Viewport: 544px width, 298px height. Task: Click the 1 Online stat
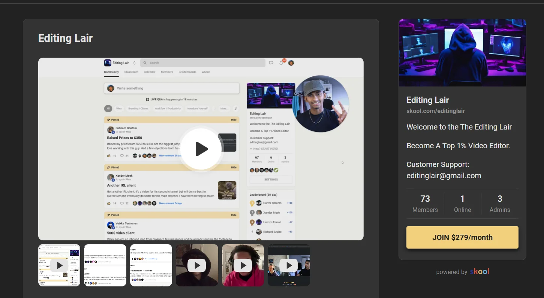[462, 204]
